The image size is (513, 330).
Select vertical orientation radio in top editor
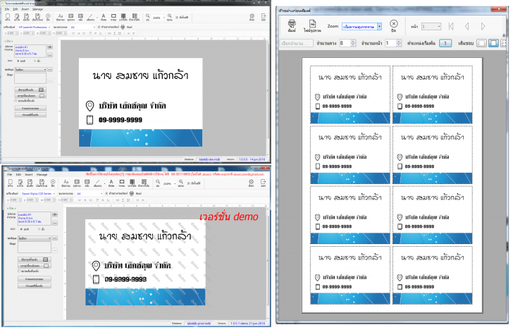click(x=35, y=61)
